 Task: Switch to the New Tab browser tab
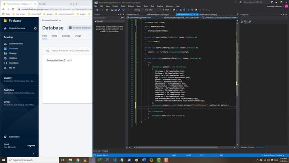tap(55, 4)
